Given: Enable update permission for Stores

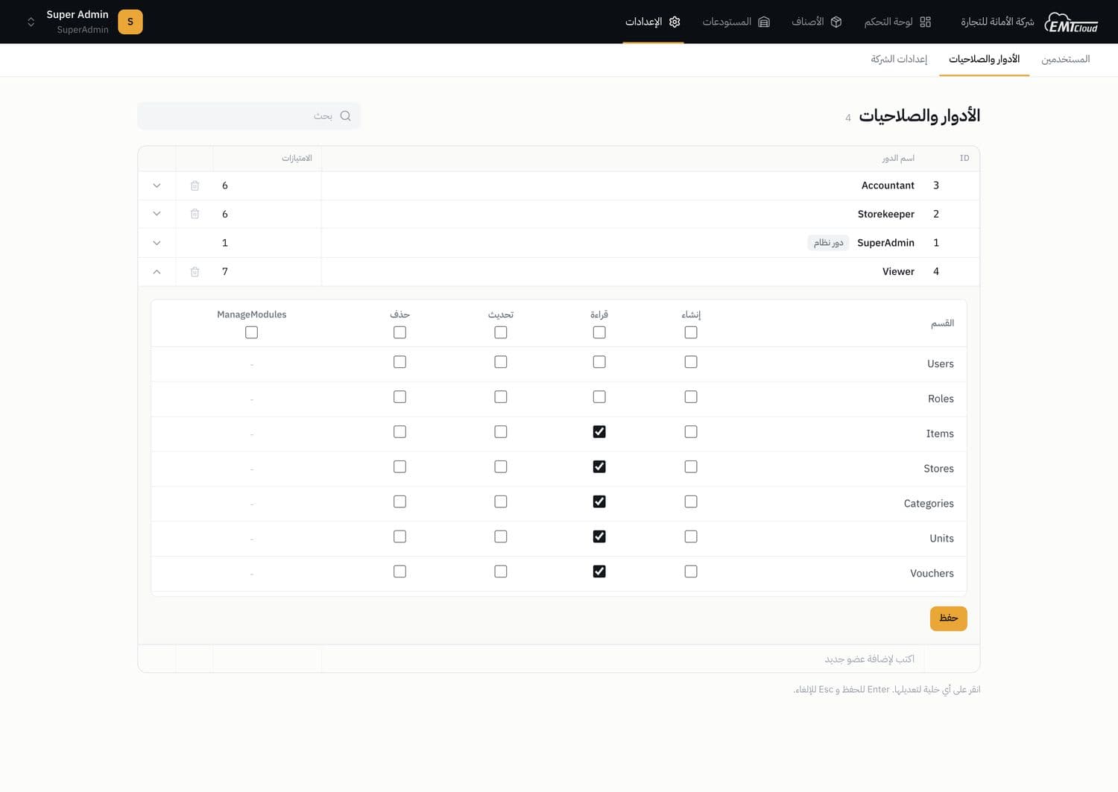Looking at the screenshot, I should point(501,466).
